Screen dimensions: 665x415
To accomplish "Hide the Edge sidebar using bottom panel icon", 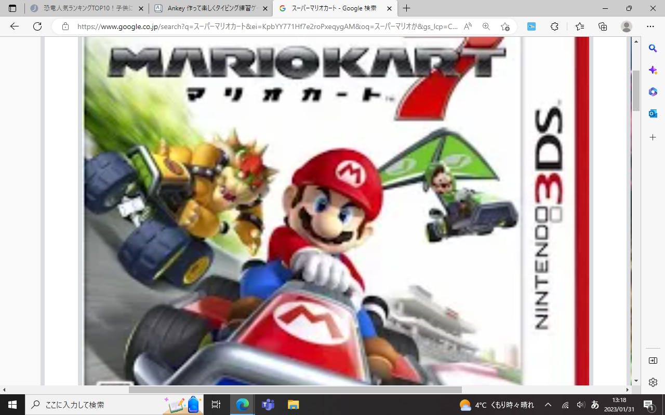I will coord(653,361).
